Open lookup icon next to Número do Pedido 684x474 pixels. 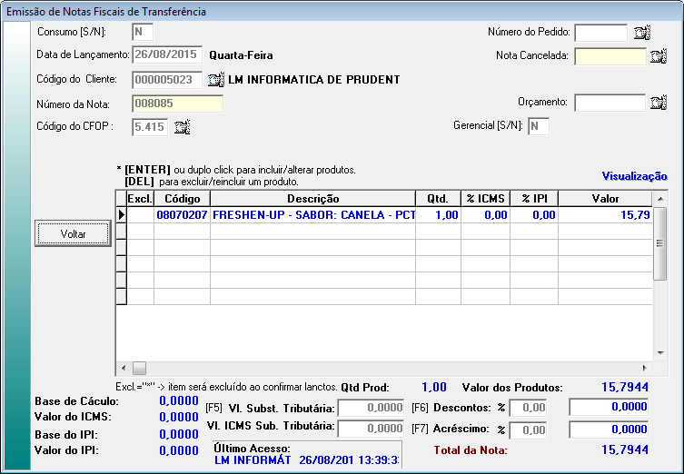642,33
